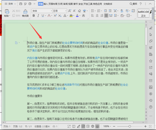Align text left

(x=93, y=16)
